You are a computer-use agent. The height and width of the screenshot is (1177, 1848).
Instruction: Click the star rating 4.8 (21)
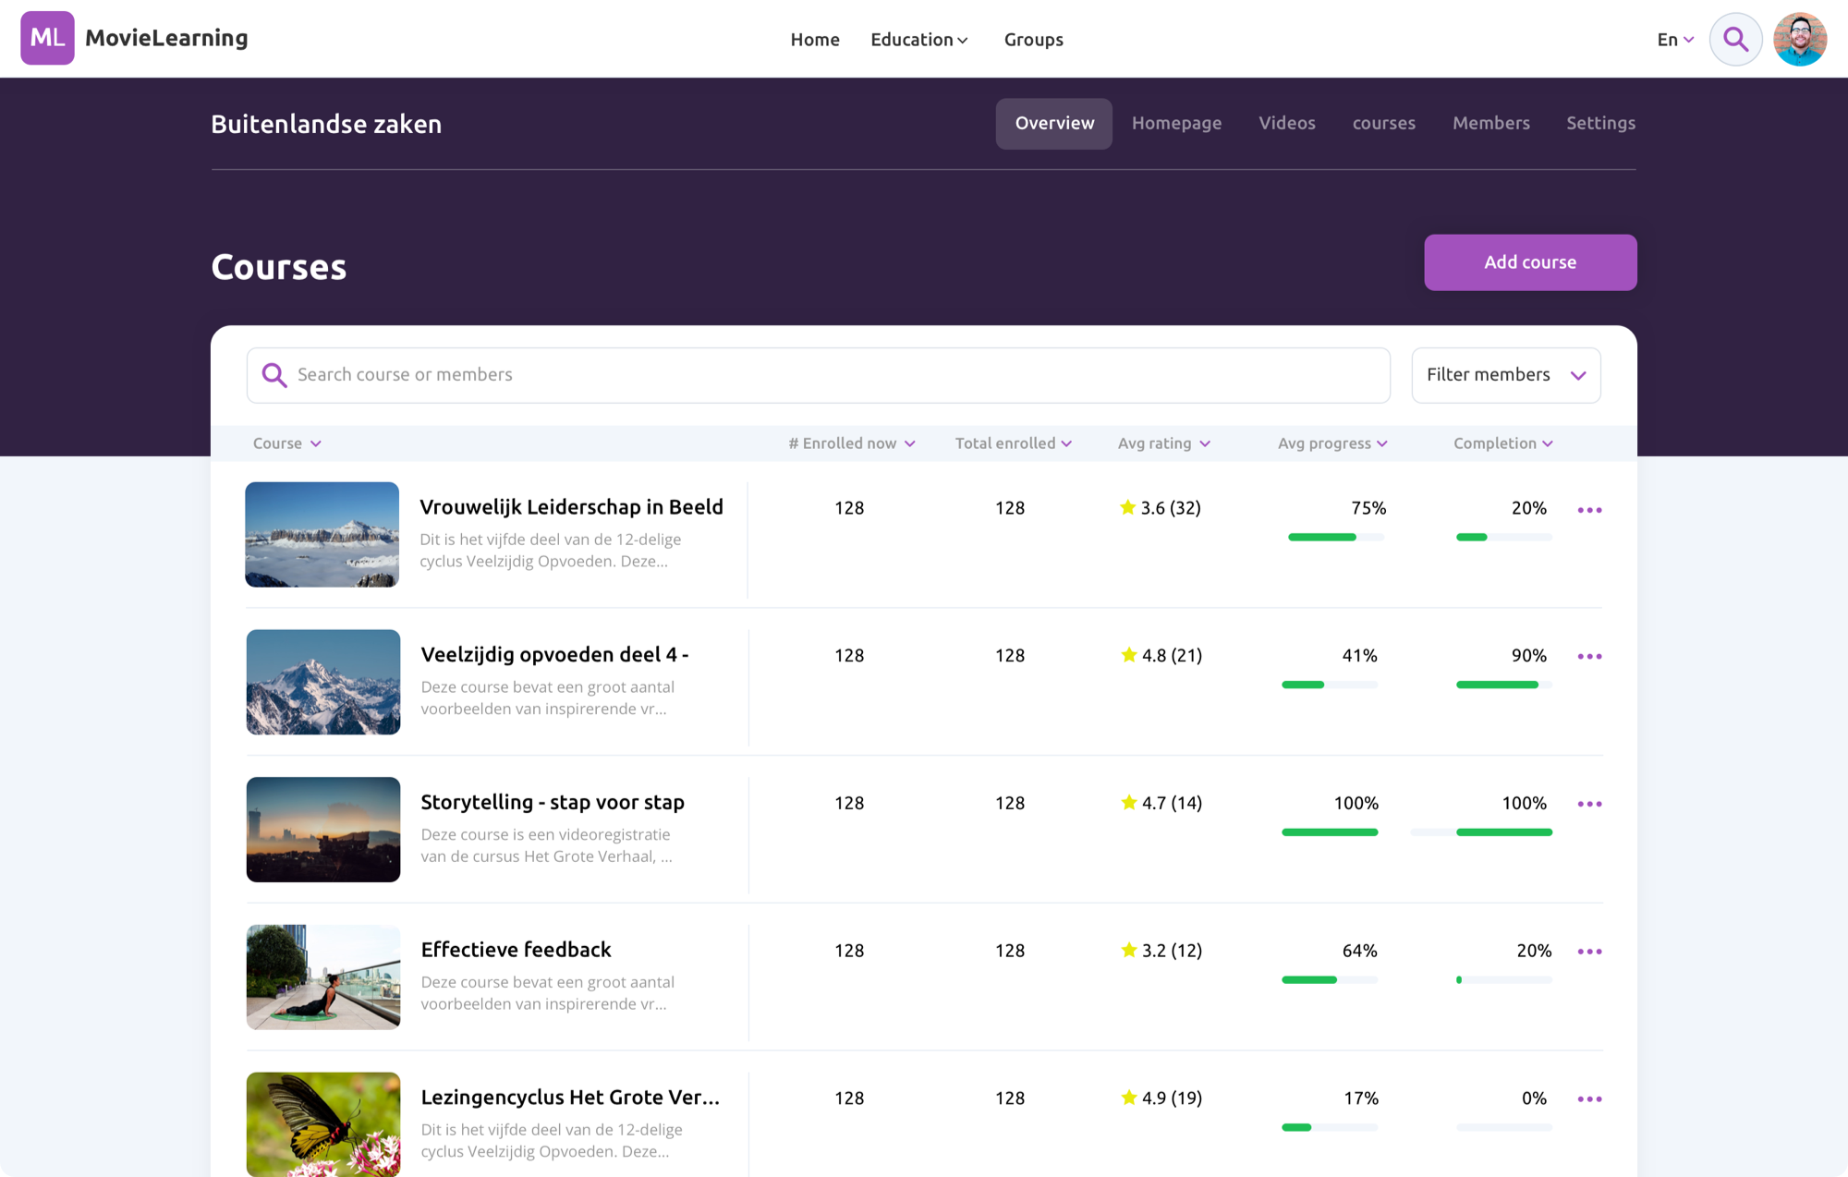(1161, 655)
